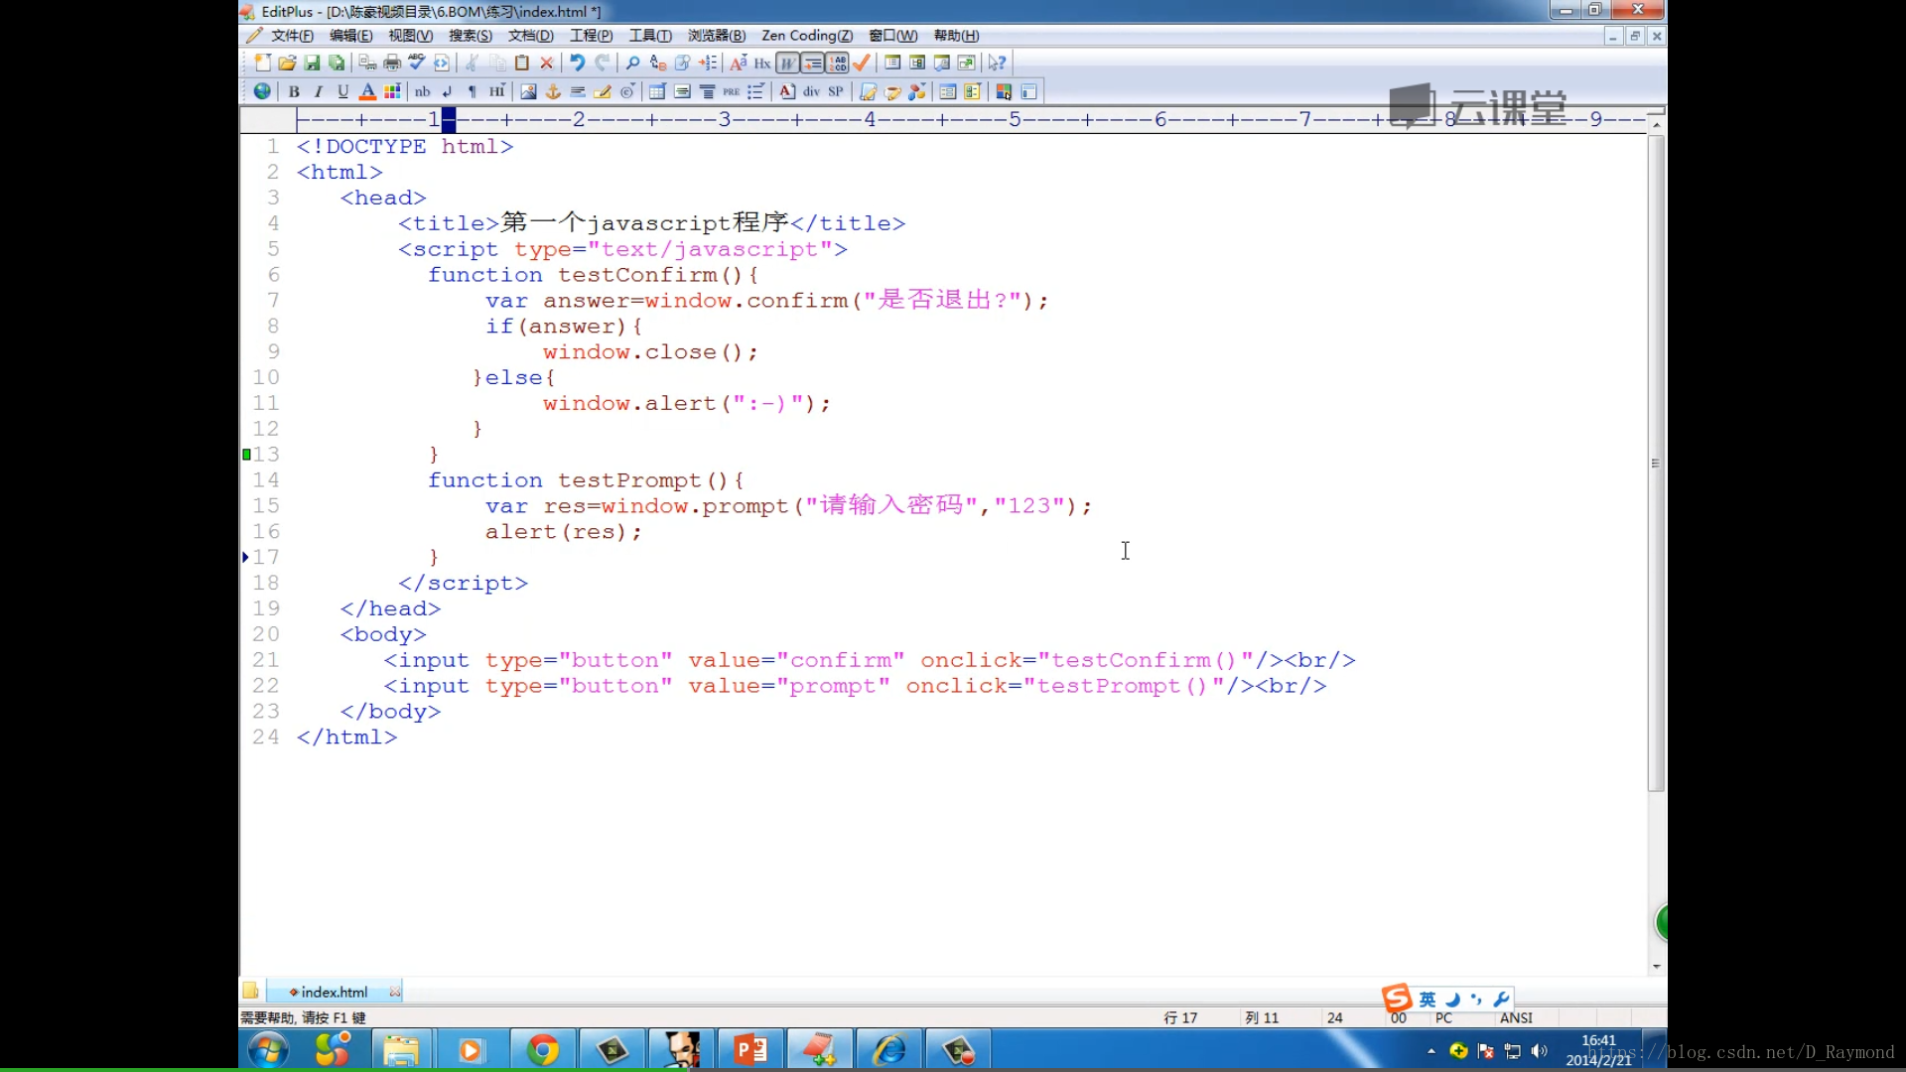The image size is (1906, 1072).
Task: Toggle Auto indent button
Action: pyautogui.click(x=812, y=63)
